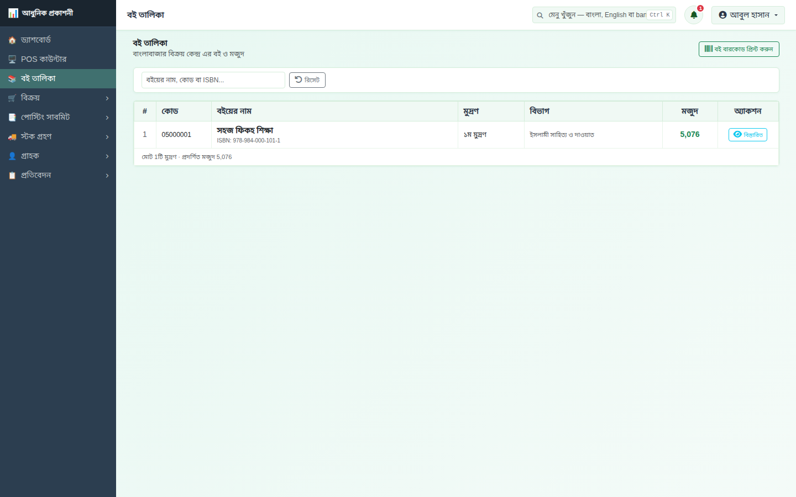
Task: Click the গ্রাহক person icon
Action: 12,156
